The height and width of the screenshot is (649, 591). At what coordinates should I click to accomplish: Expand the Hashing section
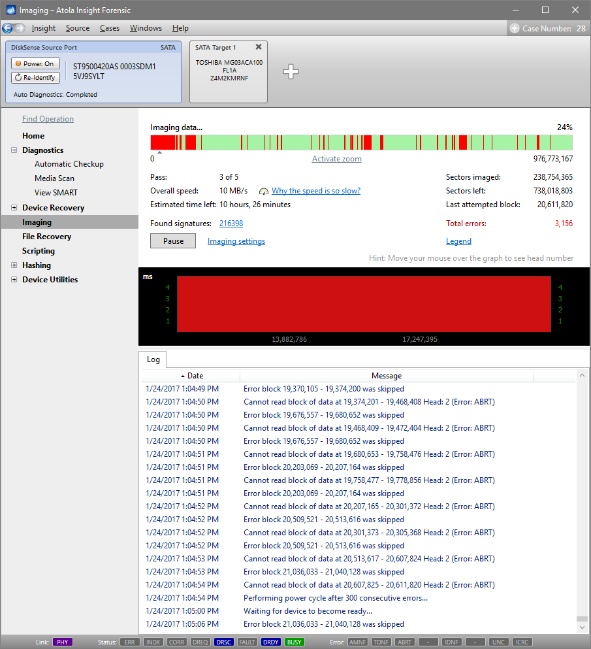(14, 265)
